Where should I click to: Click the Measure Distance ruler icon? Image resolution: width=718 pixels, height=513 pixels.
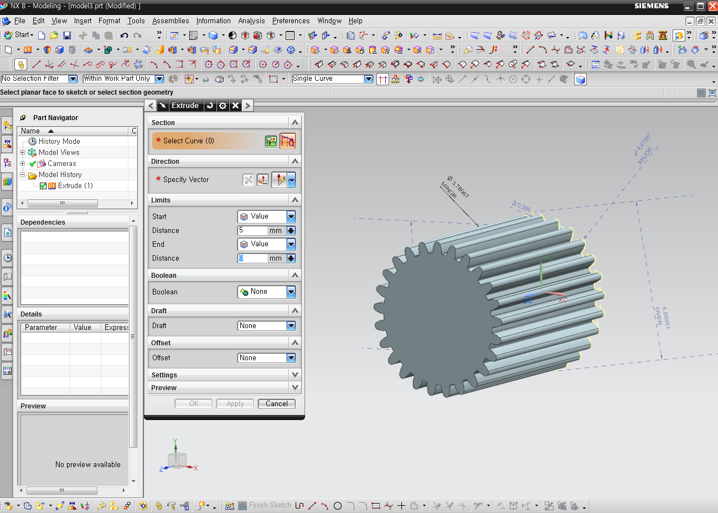pos(437,35)
